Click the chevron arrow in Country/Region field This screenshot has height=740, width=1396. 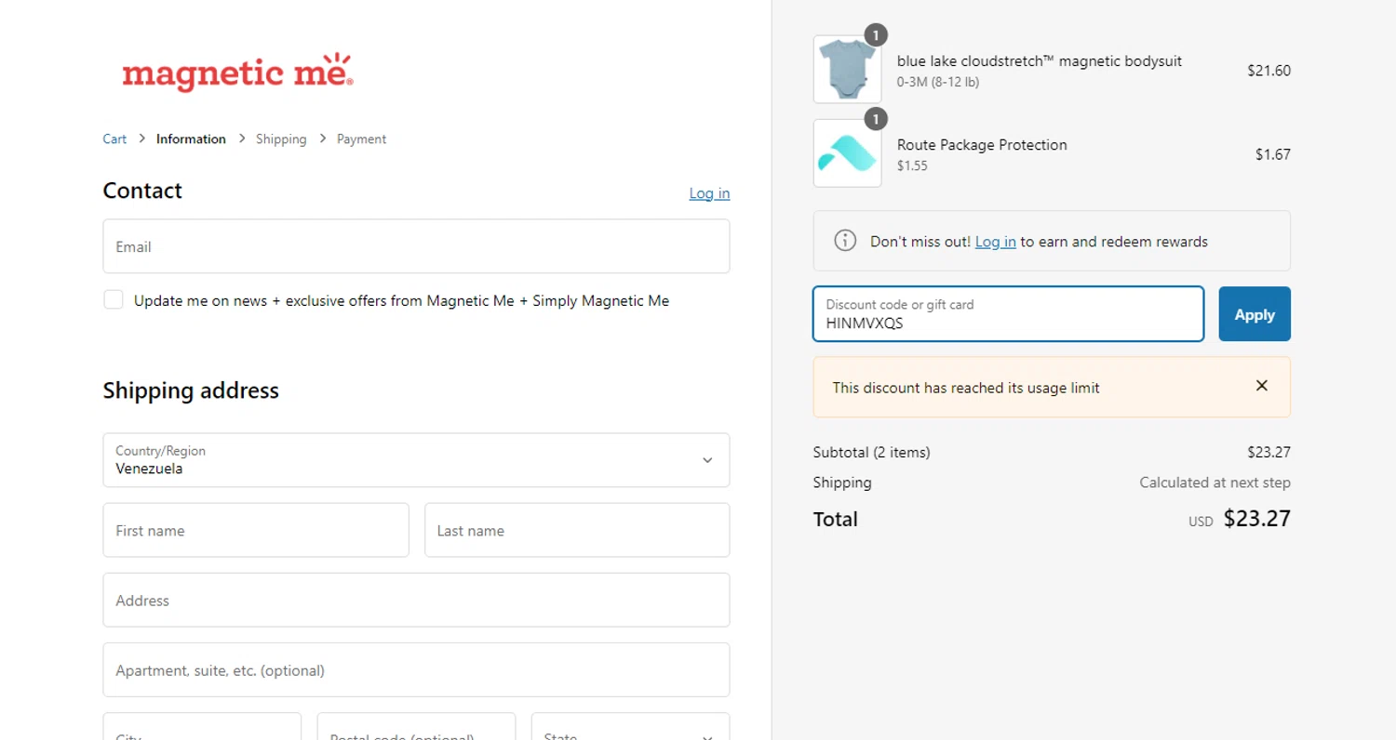tap(707, 460)
